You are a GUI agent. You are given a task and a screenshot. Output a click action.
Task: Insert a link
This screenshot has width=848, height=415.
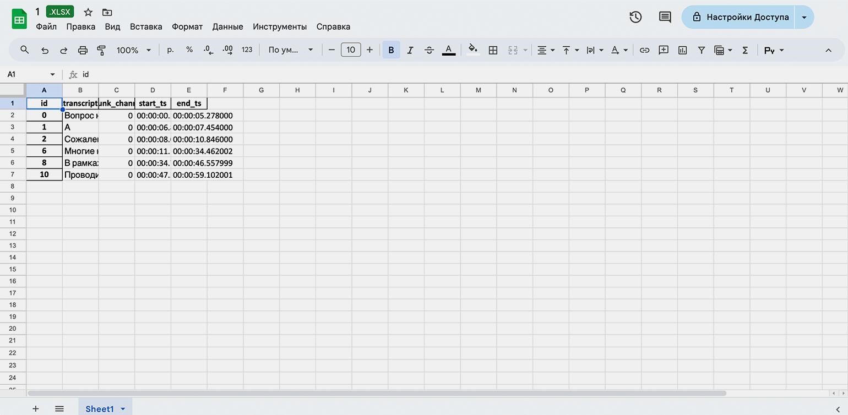[644, 50]
